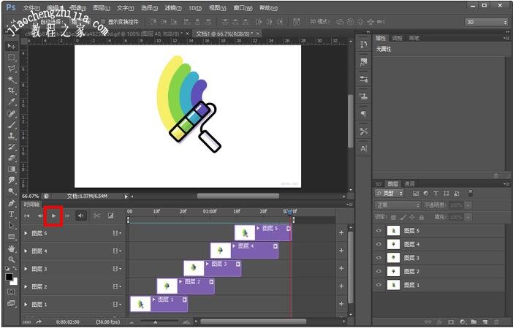Enable the 显示变换控件 checkbox
Image resolution: width=513 pixels, height=328 pixels.
(103, 22)
